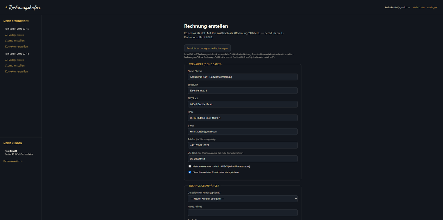Click the recipient Name / Firma field
443x220 pixels.
pos(243,213)
